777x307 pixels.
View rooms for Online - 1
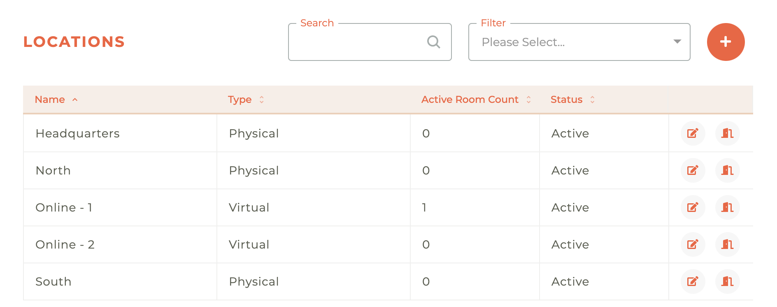tap(727, 207)
